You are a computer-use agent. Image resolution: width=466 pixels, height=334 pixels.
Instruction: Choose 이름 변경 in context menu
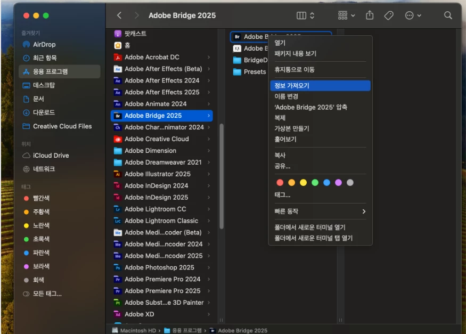(320, 96)
